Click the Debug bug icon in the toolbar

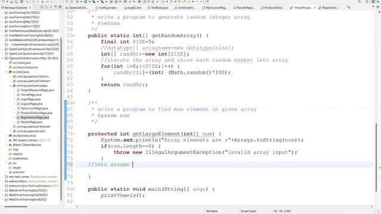coord(77,2)
